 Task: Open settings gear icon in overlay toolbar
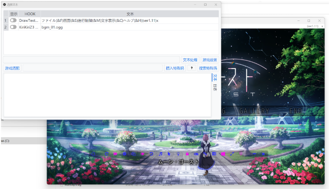[x=124, y=154]
